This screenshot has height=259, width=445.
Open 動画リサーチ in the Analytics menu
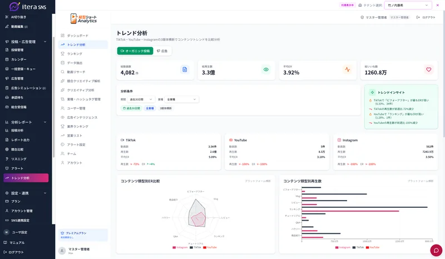coord(83,72)
